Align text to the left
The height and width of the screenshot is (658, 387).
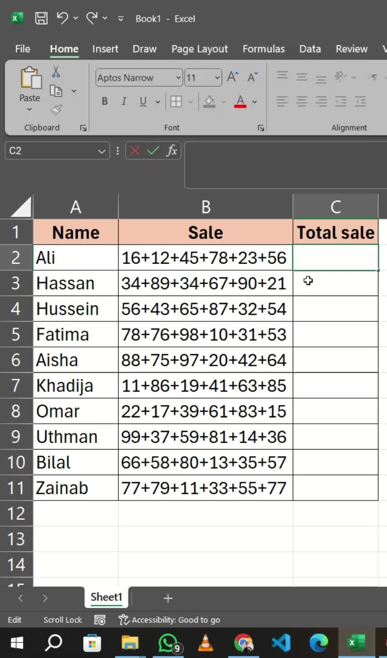(282, 102)
